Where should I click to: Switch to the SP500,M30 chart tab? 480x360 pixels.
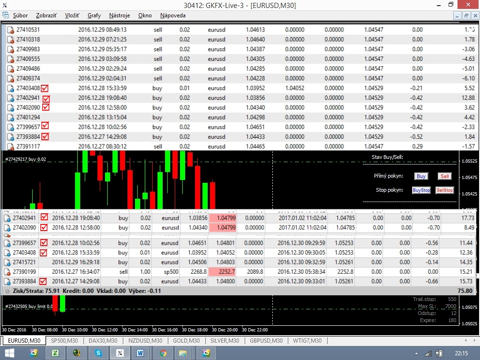point(64,340)
